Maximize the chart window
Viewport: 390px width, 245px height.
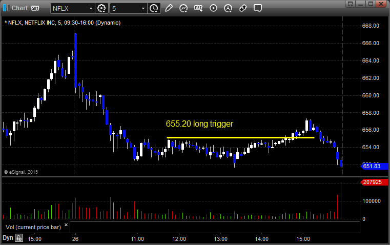(x=371, y=4)
